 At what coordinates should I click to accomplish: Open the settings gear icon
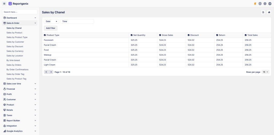[265, 4]
